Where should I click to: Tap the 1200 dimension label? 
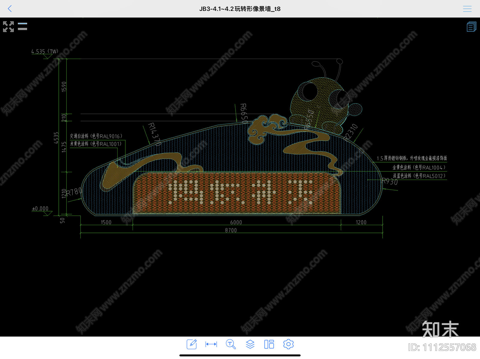[361, 222]
